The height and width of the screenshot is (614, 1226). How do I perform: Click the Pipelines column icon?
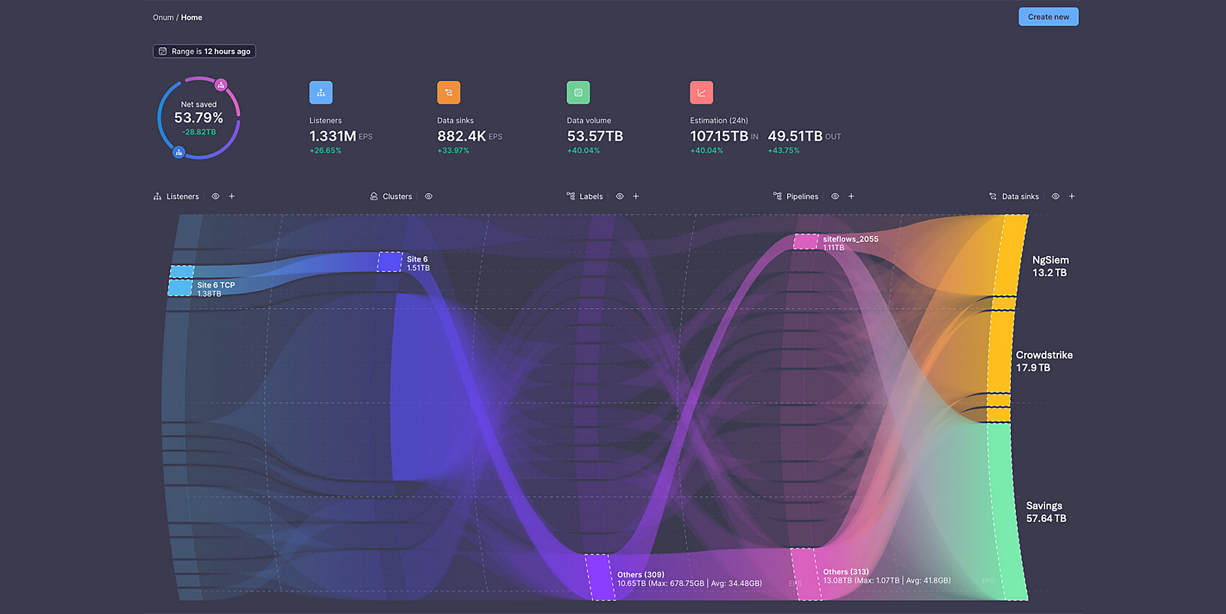(x=777, y=196)
